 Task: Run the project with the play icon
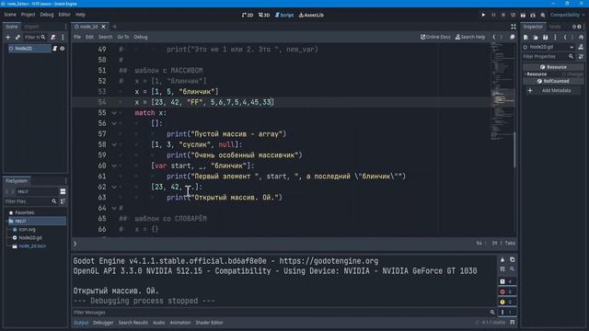pos(483,15)
